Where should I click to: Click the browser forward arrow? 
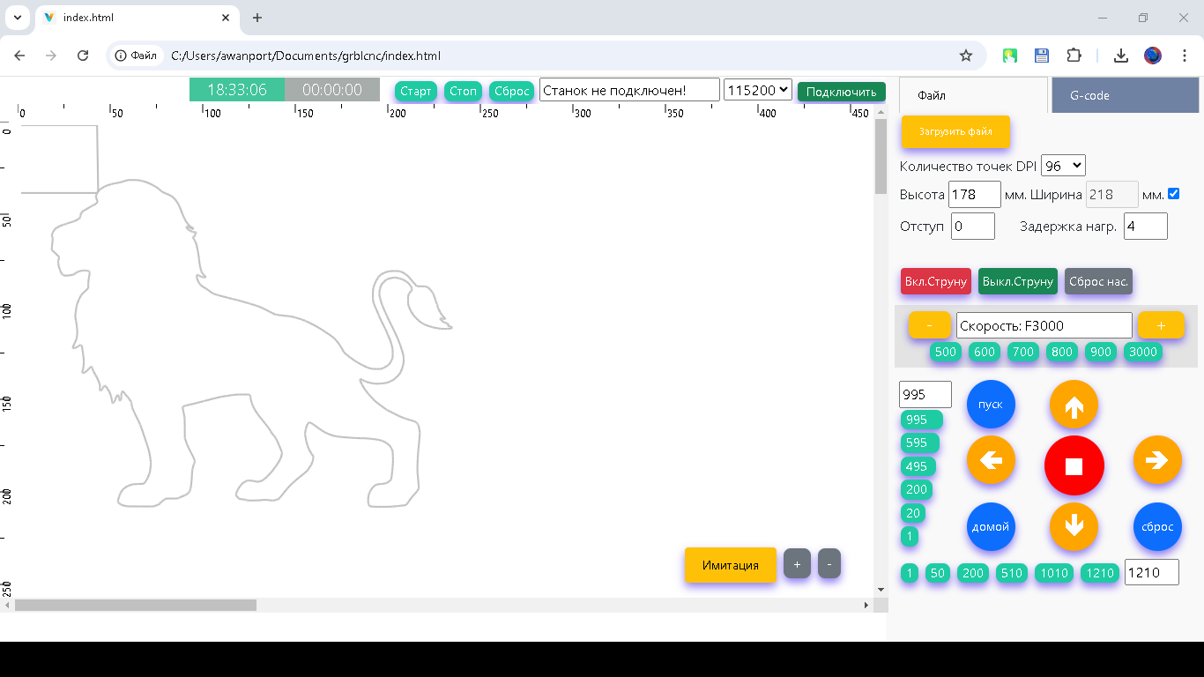coord(51,56)
